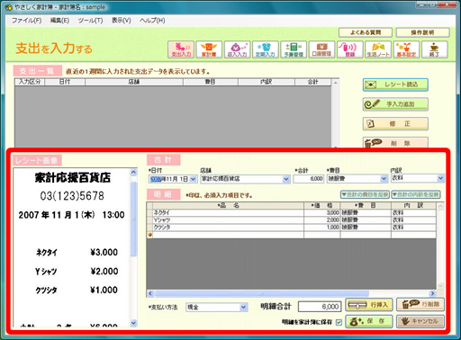
Task: Open the 収入入力 income input icon
Action: (x=237, y=49)
